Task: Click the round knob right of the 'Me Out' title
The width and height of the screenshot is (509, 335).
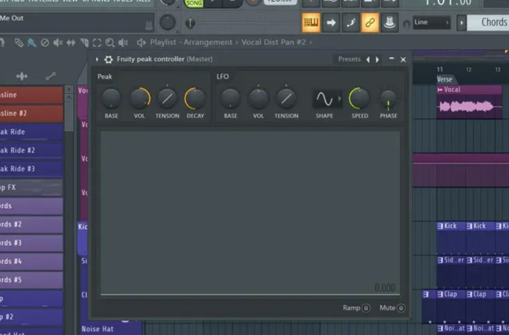Action: (167, 22)
